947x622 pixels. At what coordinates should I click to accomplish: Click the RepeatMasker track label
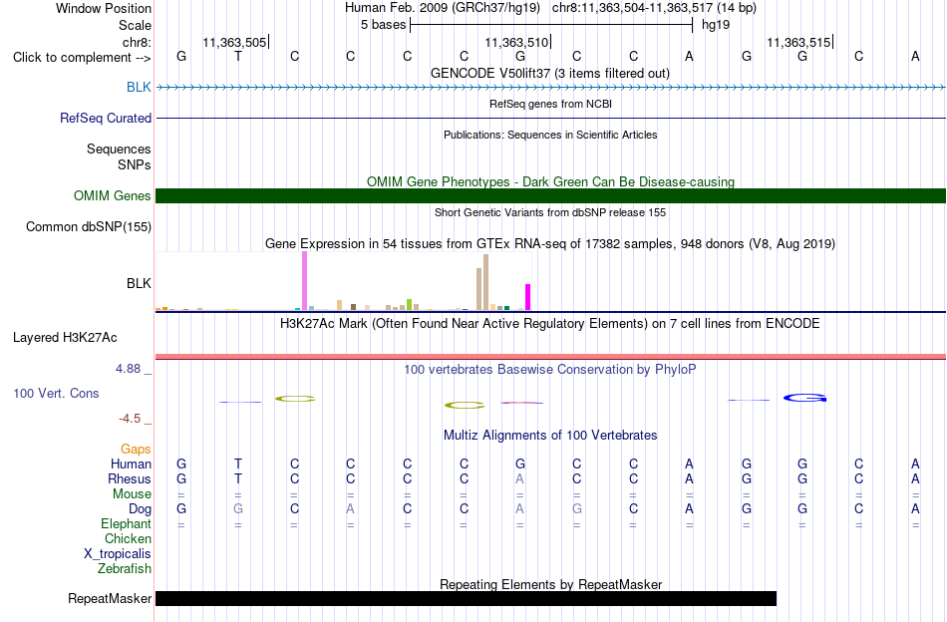click(110, 598)
